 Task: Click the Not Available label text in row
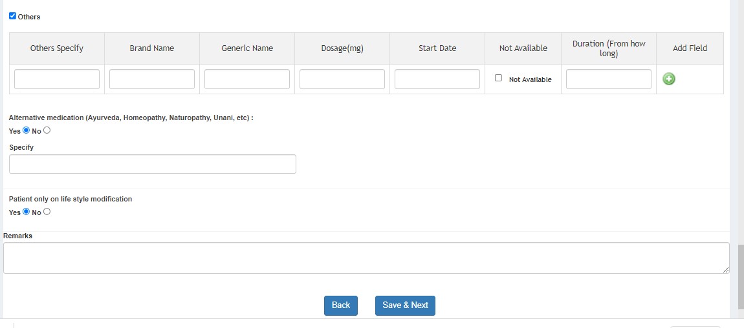click(530, 79)
